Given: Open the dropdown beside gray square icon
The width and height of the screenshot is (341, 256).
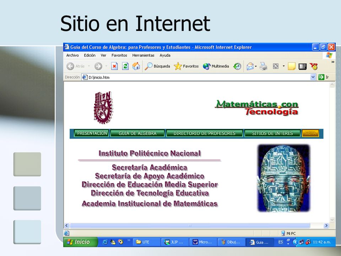Looking at the screenshot, I should click(x=283, y=66).
